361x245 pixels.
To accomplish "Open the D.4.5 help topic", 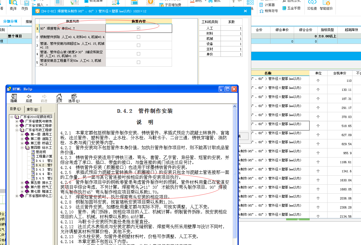I will pos(42,178).
